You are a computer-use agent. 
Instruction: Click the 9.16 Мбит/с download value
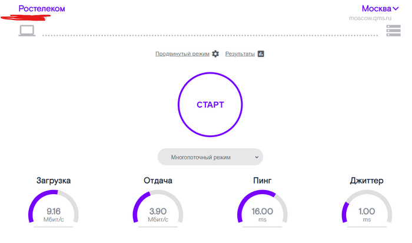click(53, 211)
